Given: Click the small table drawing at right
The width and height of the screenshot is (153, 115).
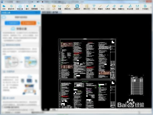Looking at the screenshot, I should point(137,85).
